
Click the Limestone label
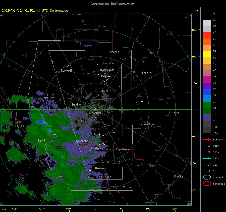pos(47,97)
